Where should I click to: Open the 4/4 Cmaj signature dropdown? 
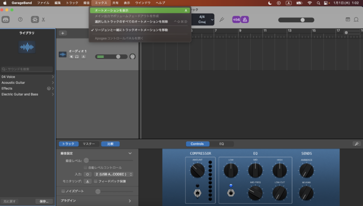coord(202,19)
